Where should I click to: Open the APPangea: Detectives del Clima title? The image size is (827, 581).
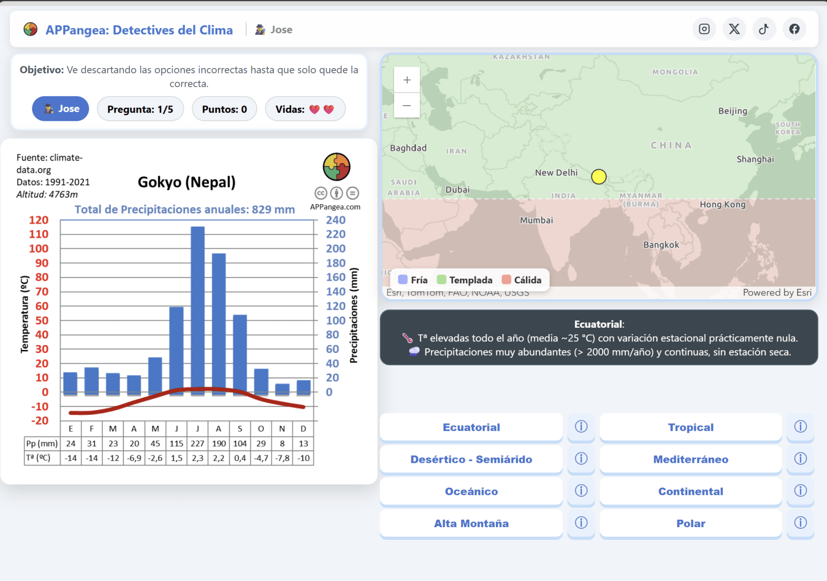(139, 30)
